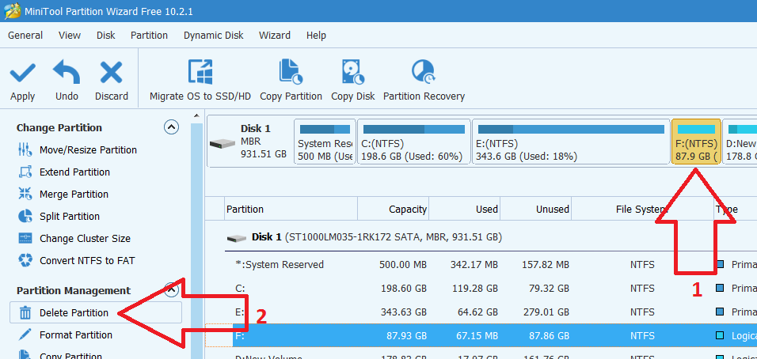Open the Partition menu
The height and width of the screenshot is (359, 757).
[149, 35]
